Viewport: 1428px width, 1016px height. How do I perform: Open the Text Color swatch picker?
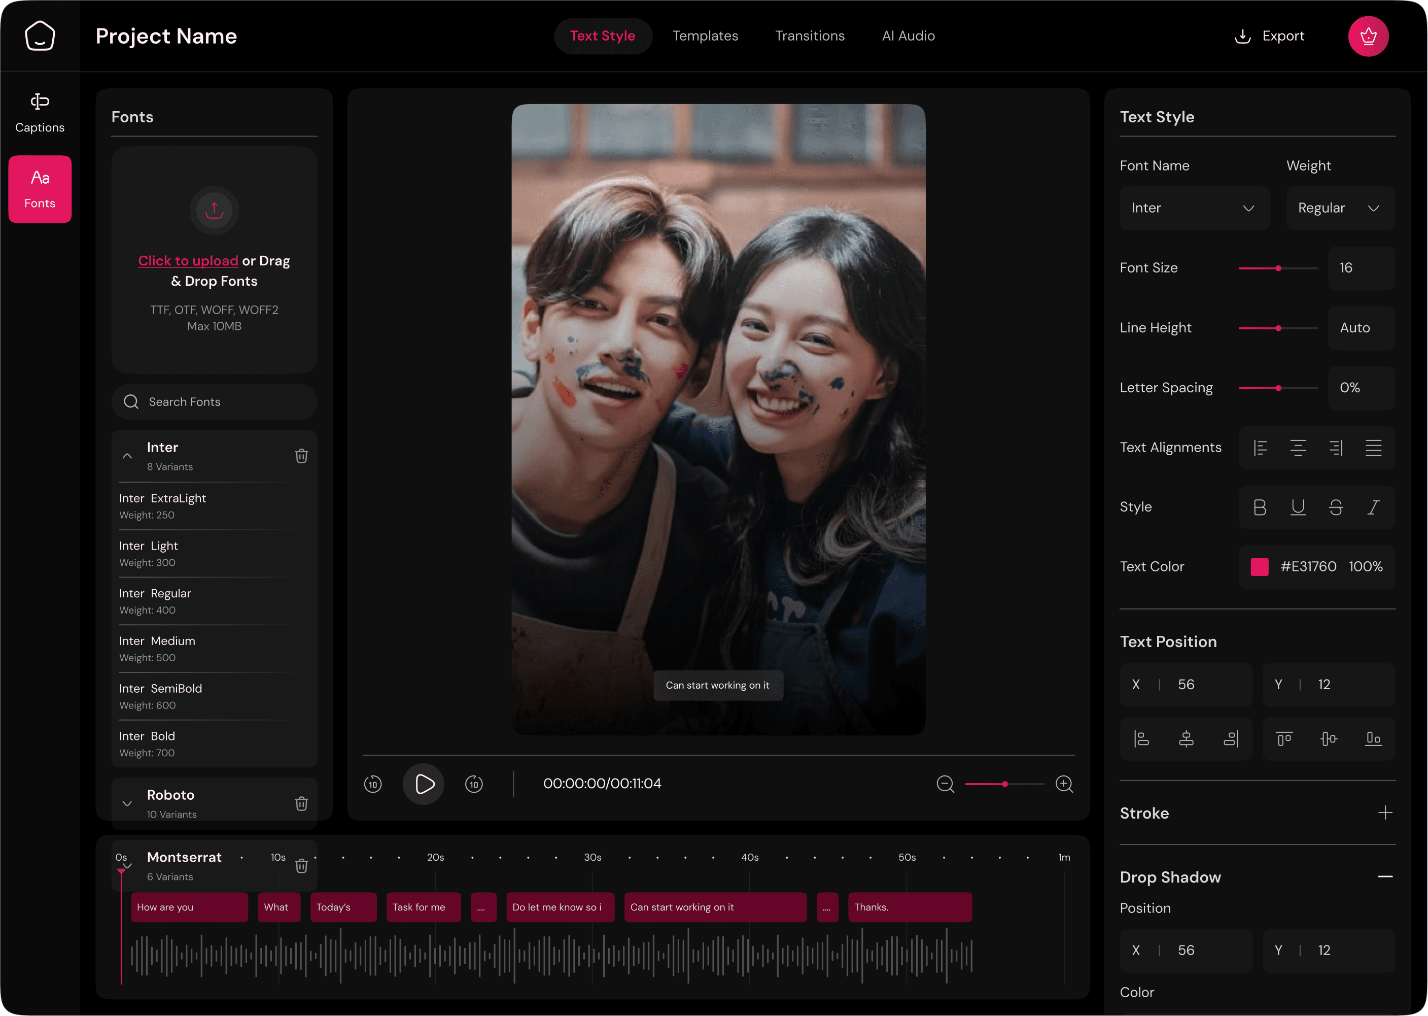tap(1259, 567)
